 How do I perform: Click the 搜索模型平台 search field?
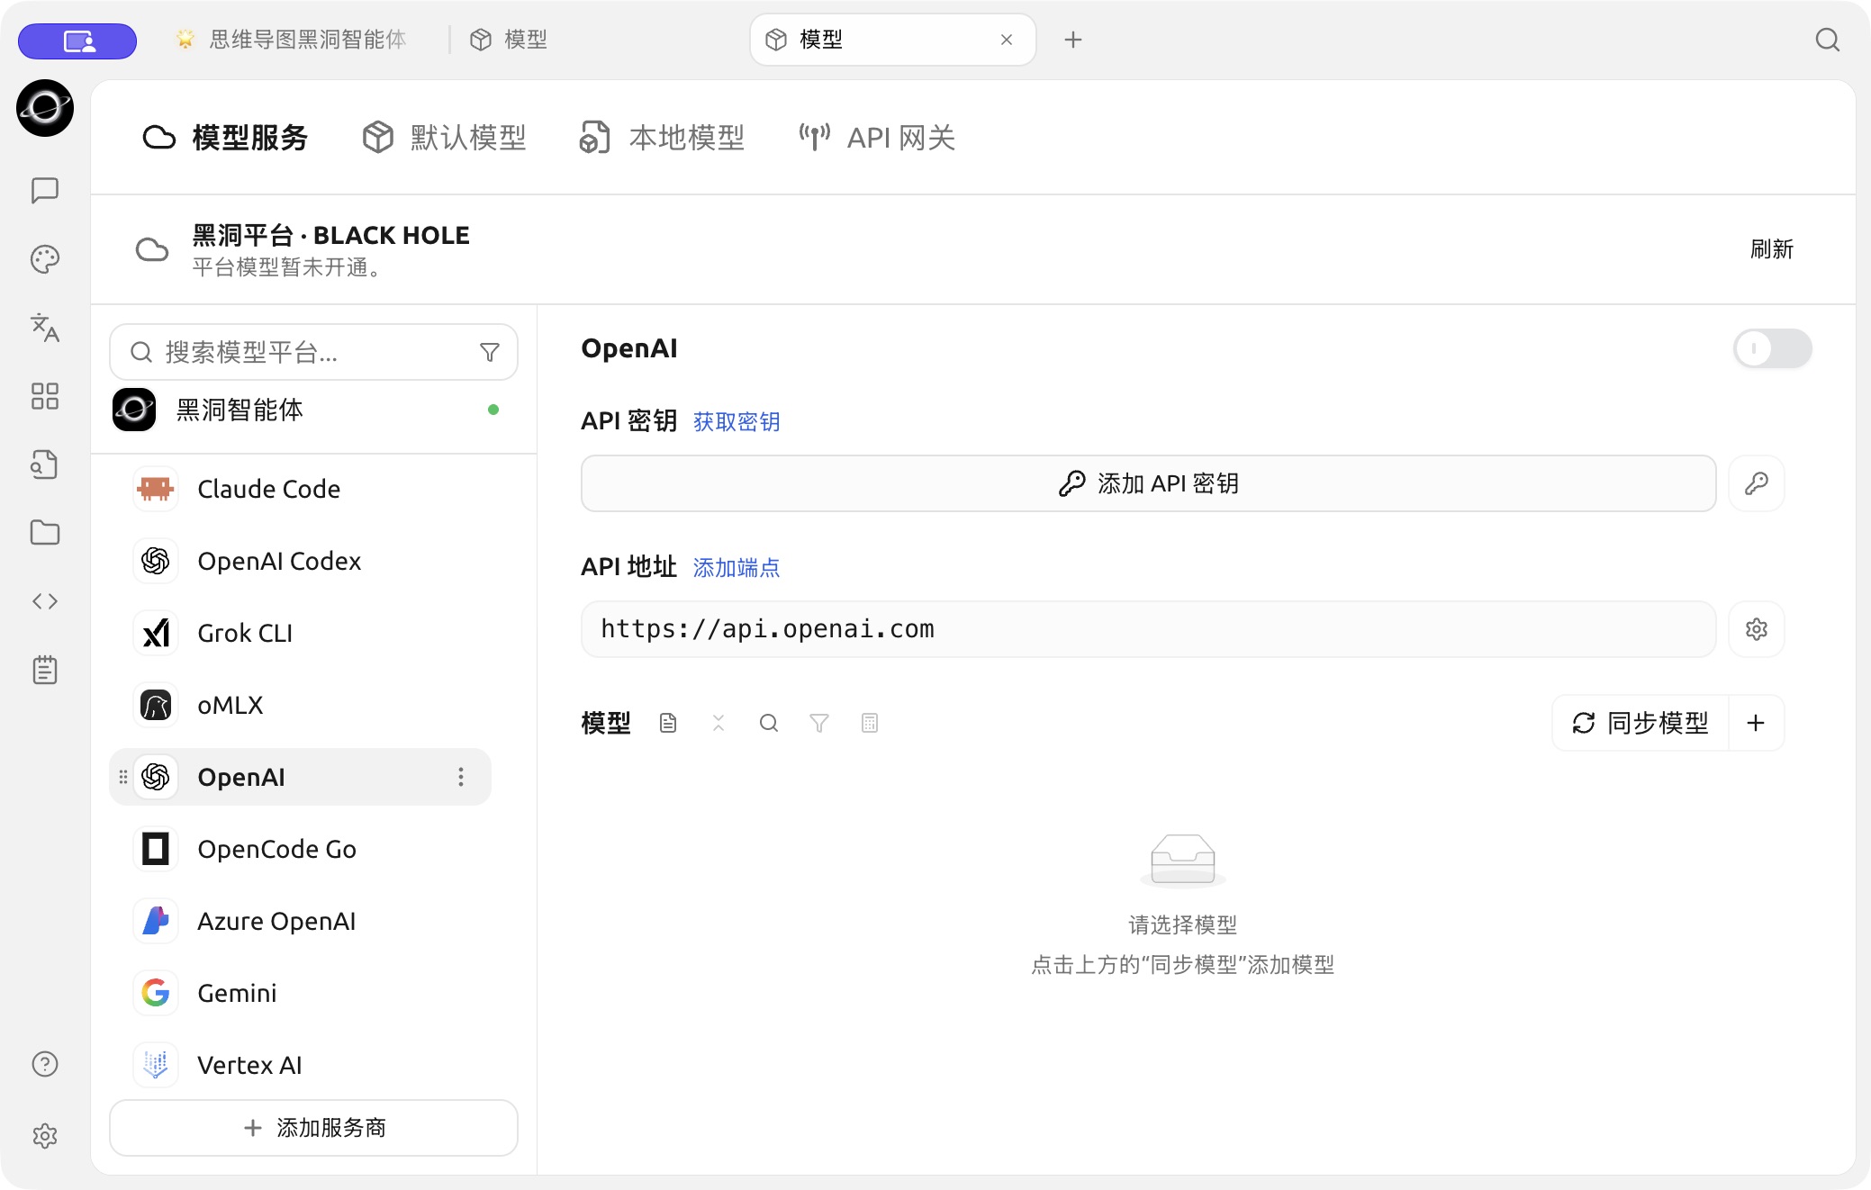[x=313, y=352]
